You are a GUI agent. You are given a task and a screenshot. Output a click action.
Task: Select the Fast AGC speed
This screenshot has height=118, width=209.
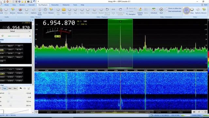click(5, 88)
